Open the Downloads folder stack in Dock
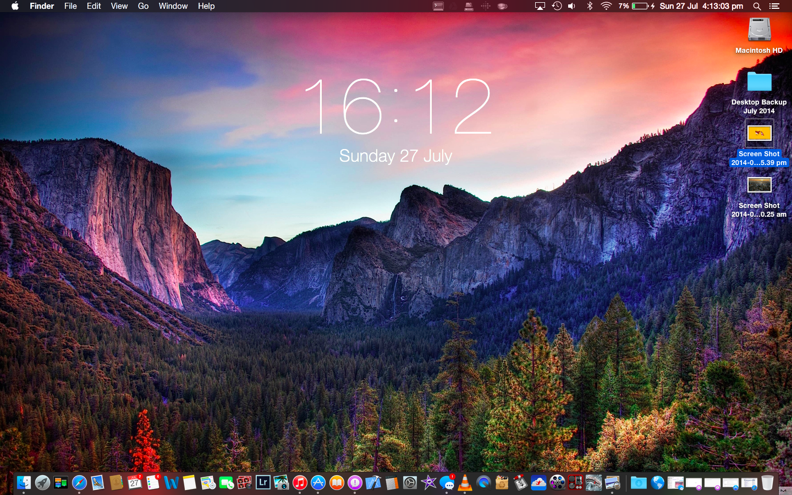Image resolution: width=792 pixels, height=495 pixels. point(639,483)
